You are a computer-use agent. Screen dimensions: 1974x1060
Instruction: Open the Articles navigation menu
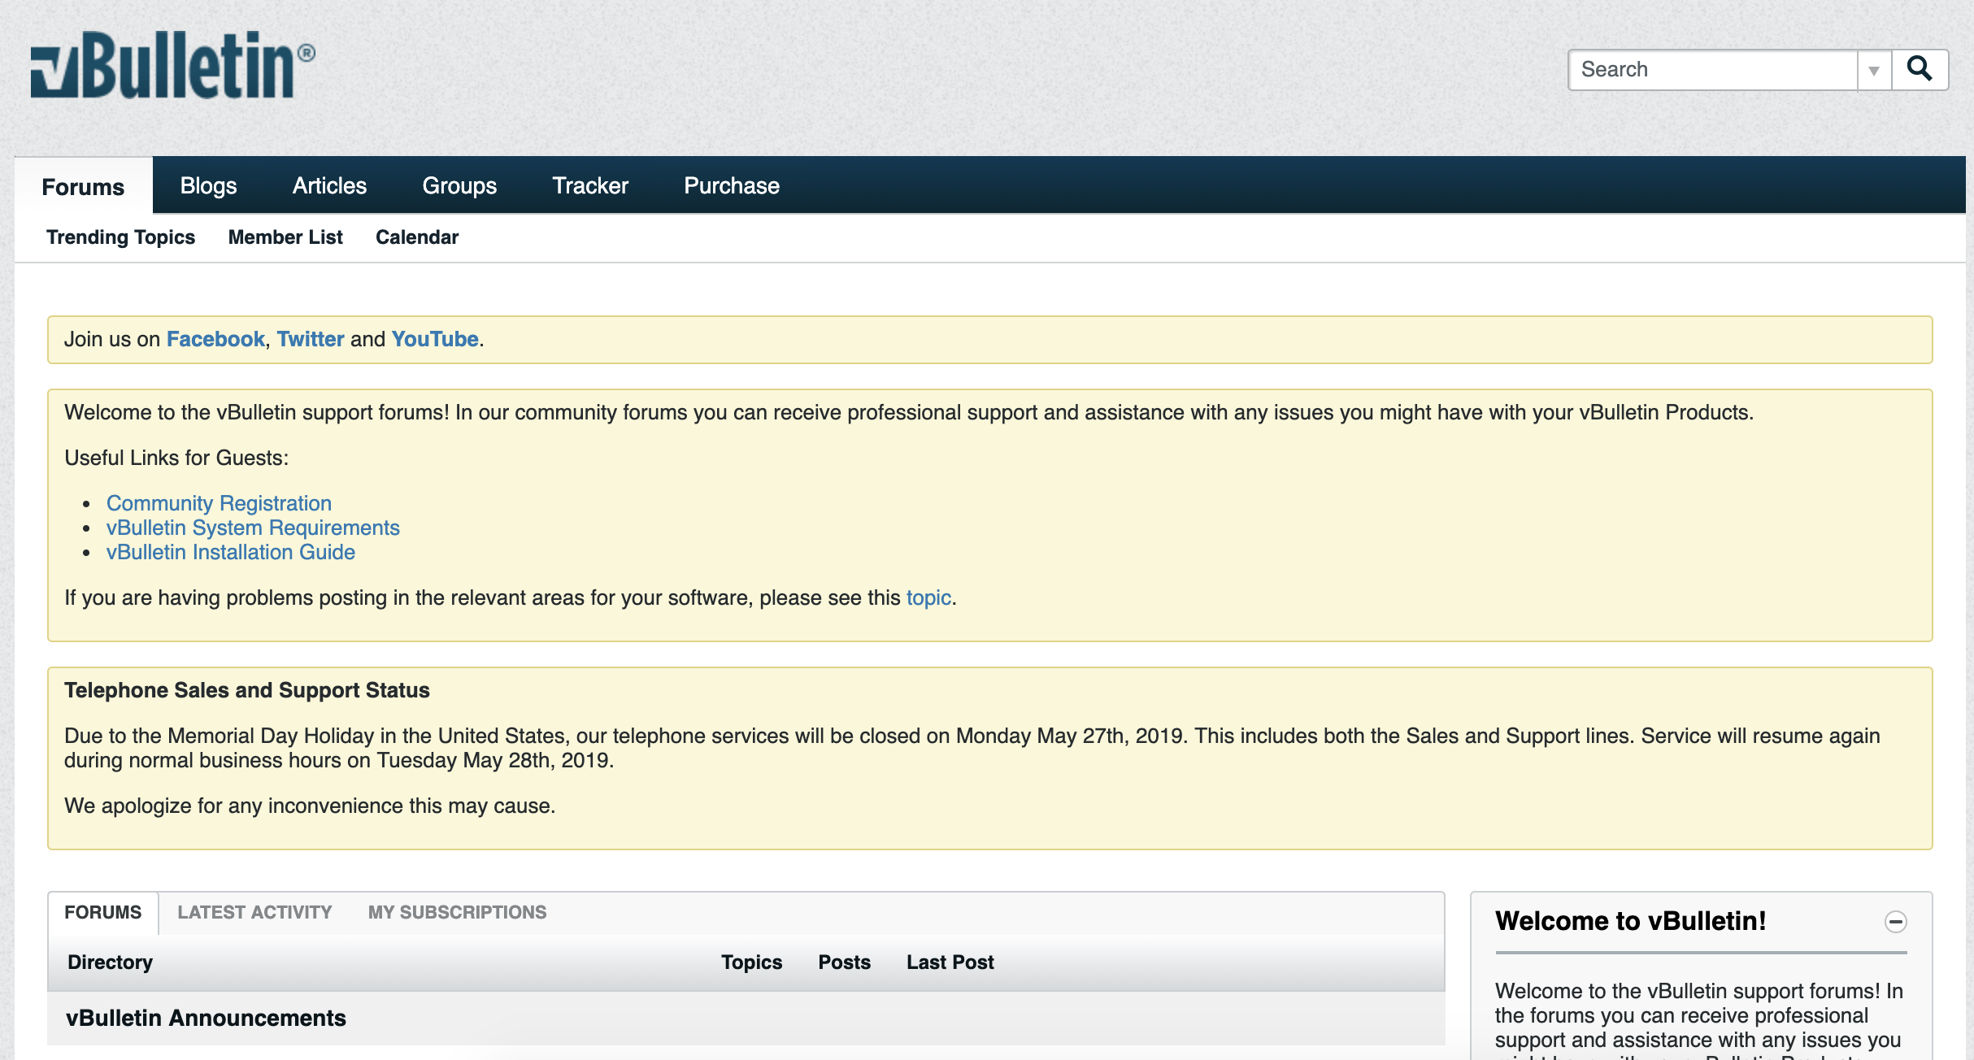[330, 184]
